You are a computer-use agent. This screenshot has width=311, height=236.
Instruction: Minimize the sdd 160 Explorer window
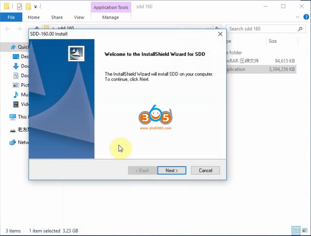coord(265,6)
